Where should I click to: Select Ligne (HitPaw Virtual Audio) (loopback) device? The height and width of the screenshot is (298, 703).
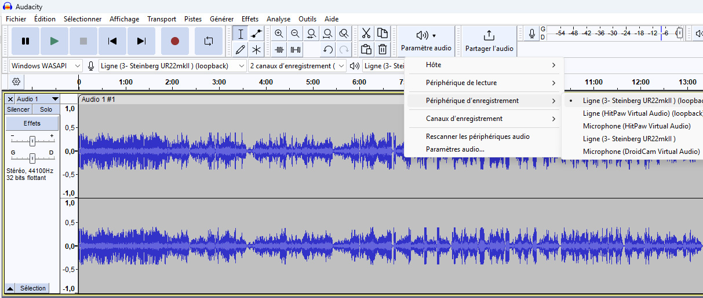click(633, 113)
